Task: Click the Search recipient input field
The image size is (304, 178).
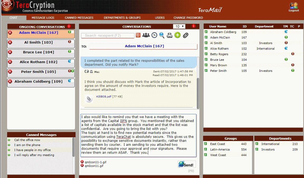Action: 107,35
